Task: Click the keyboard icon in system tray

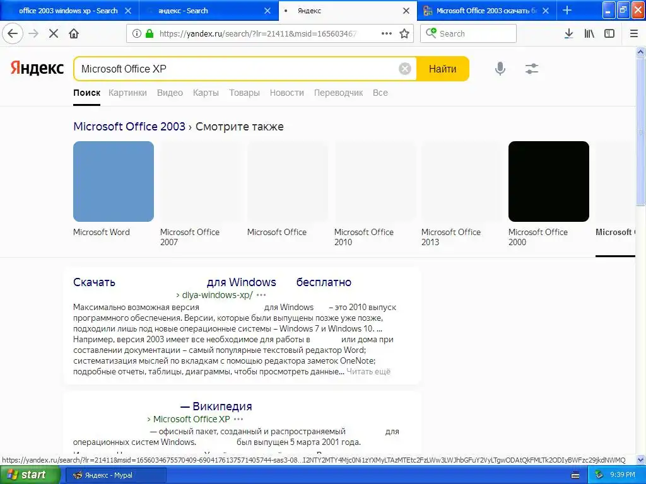Action: point(575,475)
